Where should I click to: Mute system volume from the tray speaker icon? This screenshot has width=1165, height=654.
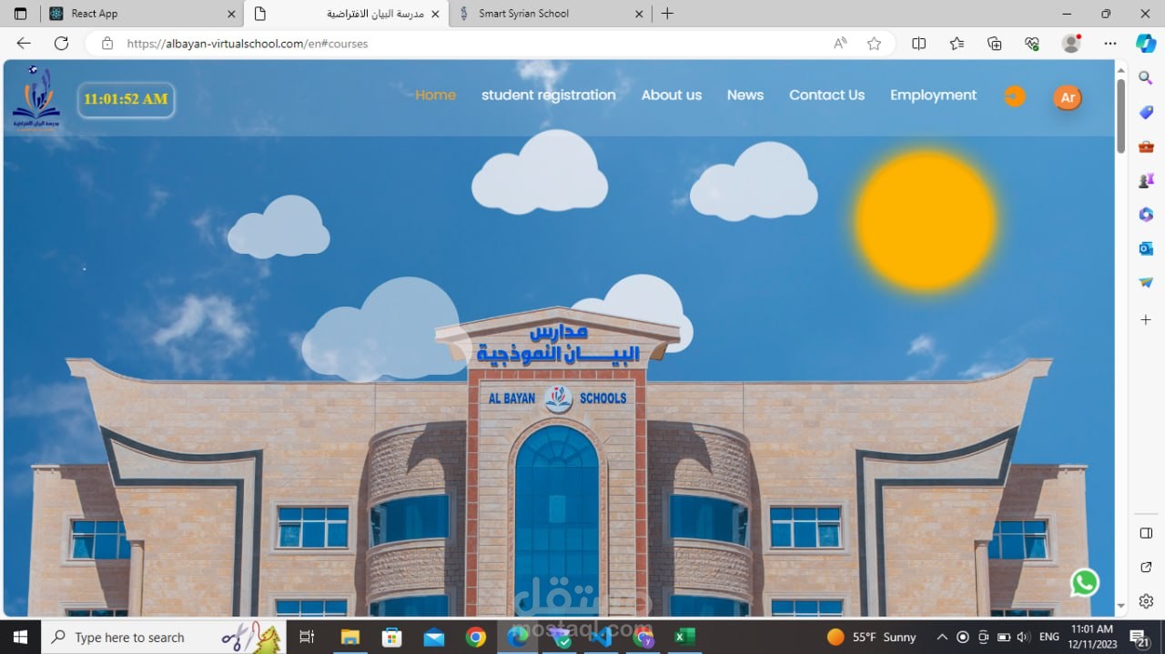[1022, 637]
